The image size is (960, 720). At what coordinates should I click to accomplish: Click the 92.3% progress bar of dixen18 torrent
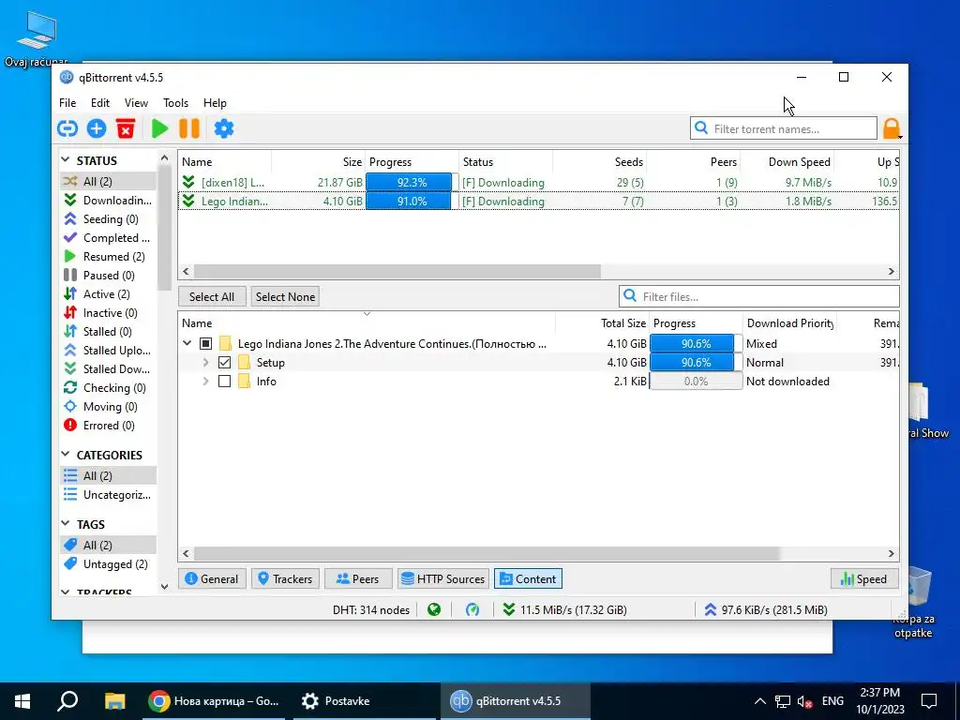412,183
